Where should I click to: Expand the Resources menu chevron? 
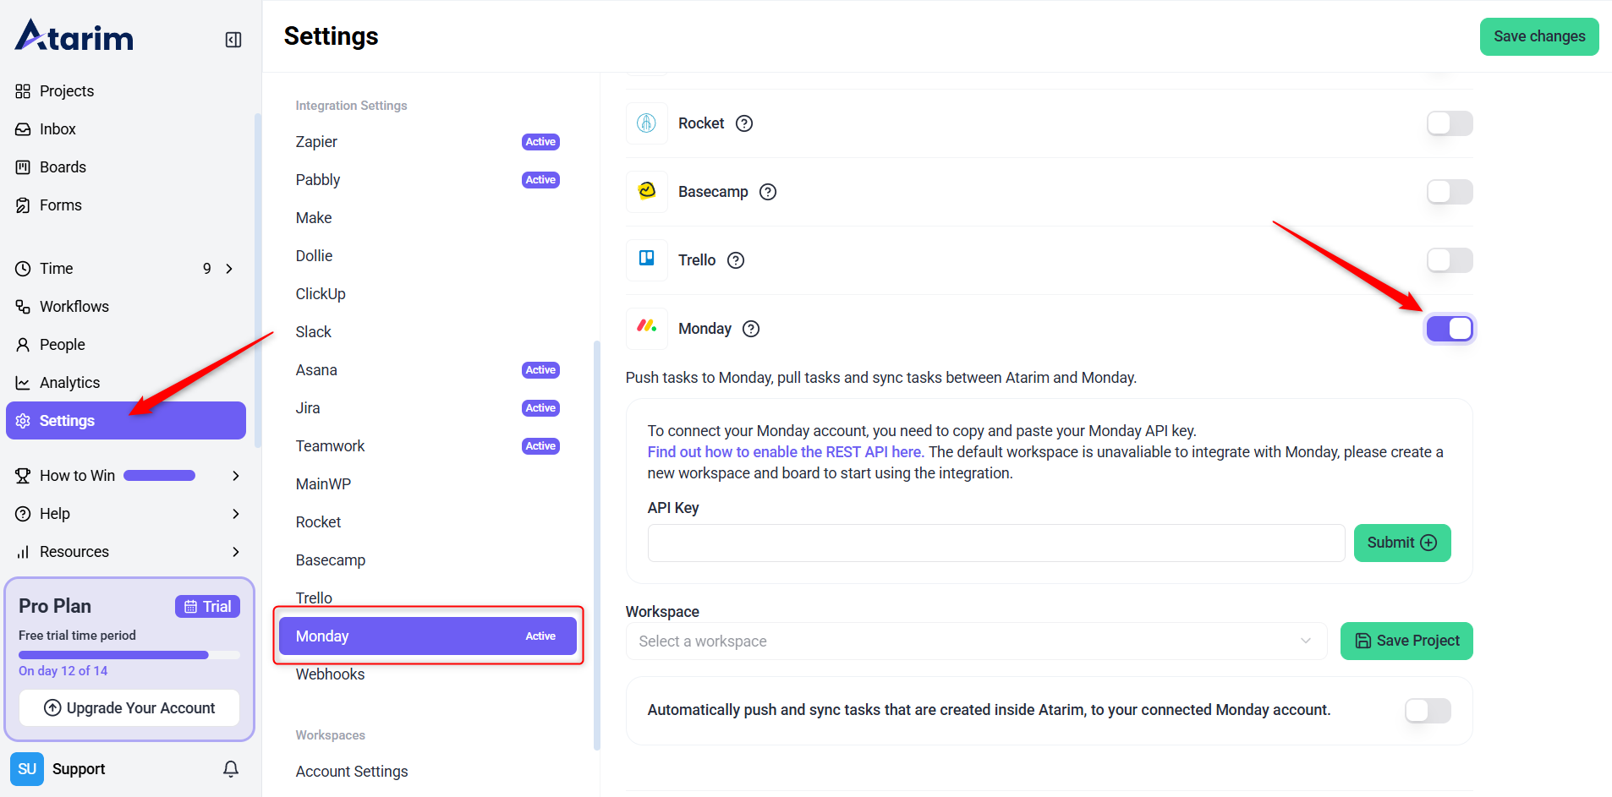(x=236, y=552)
